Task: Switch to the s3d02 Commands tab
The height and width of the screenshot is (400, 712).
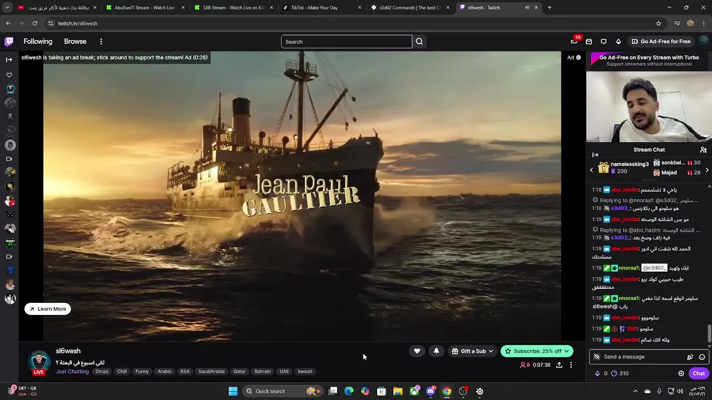Action: point(409,8)
